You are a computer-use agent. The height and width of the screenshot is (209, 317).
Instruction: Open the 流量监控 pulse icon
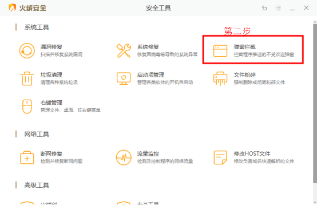pos(124,157)
